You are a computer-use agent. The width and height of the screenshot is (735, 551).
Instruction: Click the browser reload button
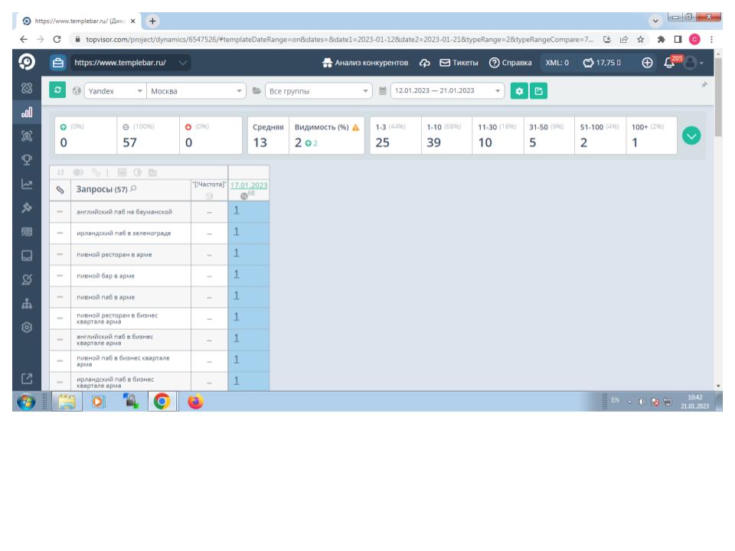[x=57, y=39]
